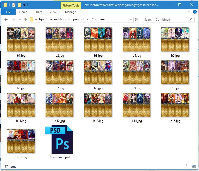
Task: Open the address bar history dropdown
Action: coord(131,20)
